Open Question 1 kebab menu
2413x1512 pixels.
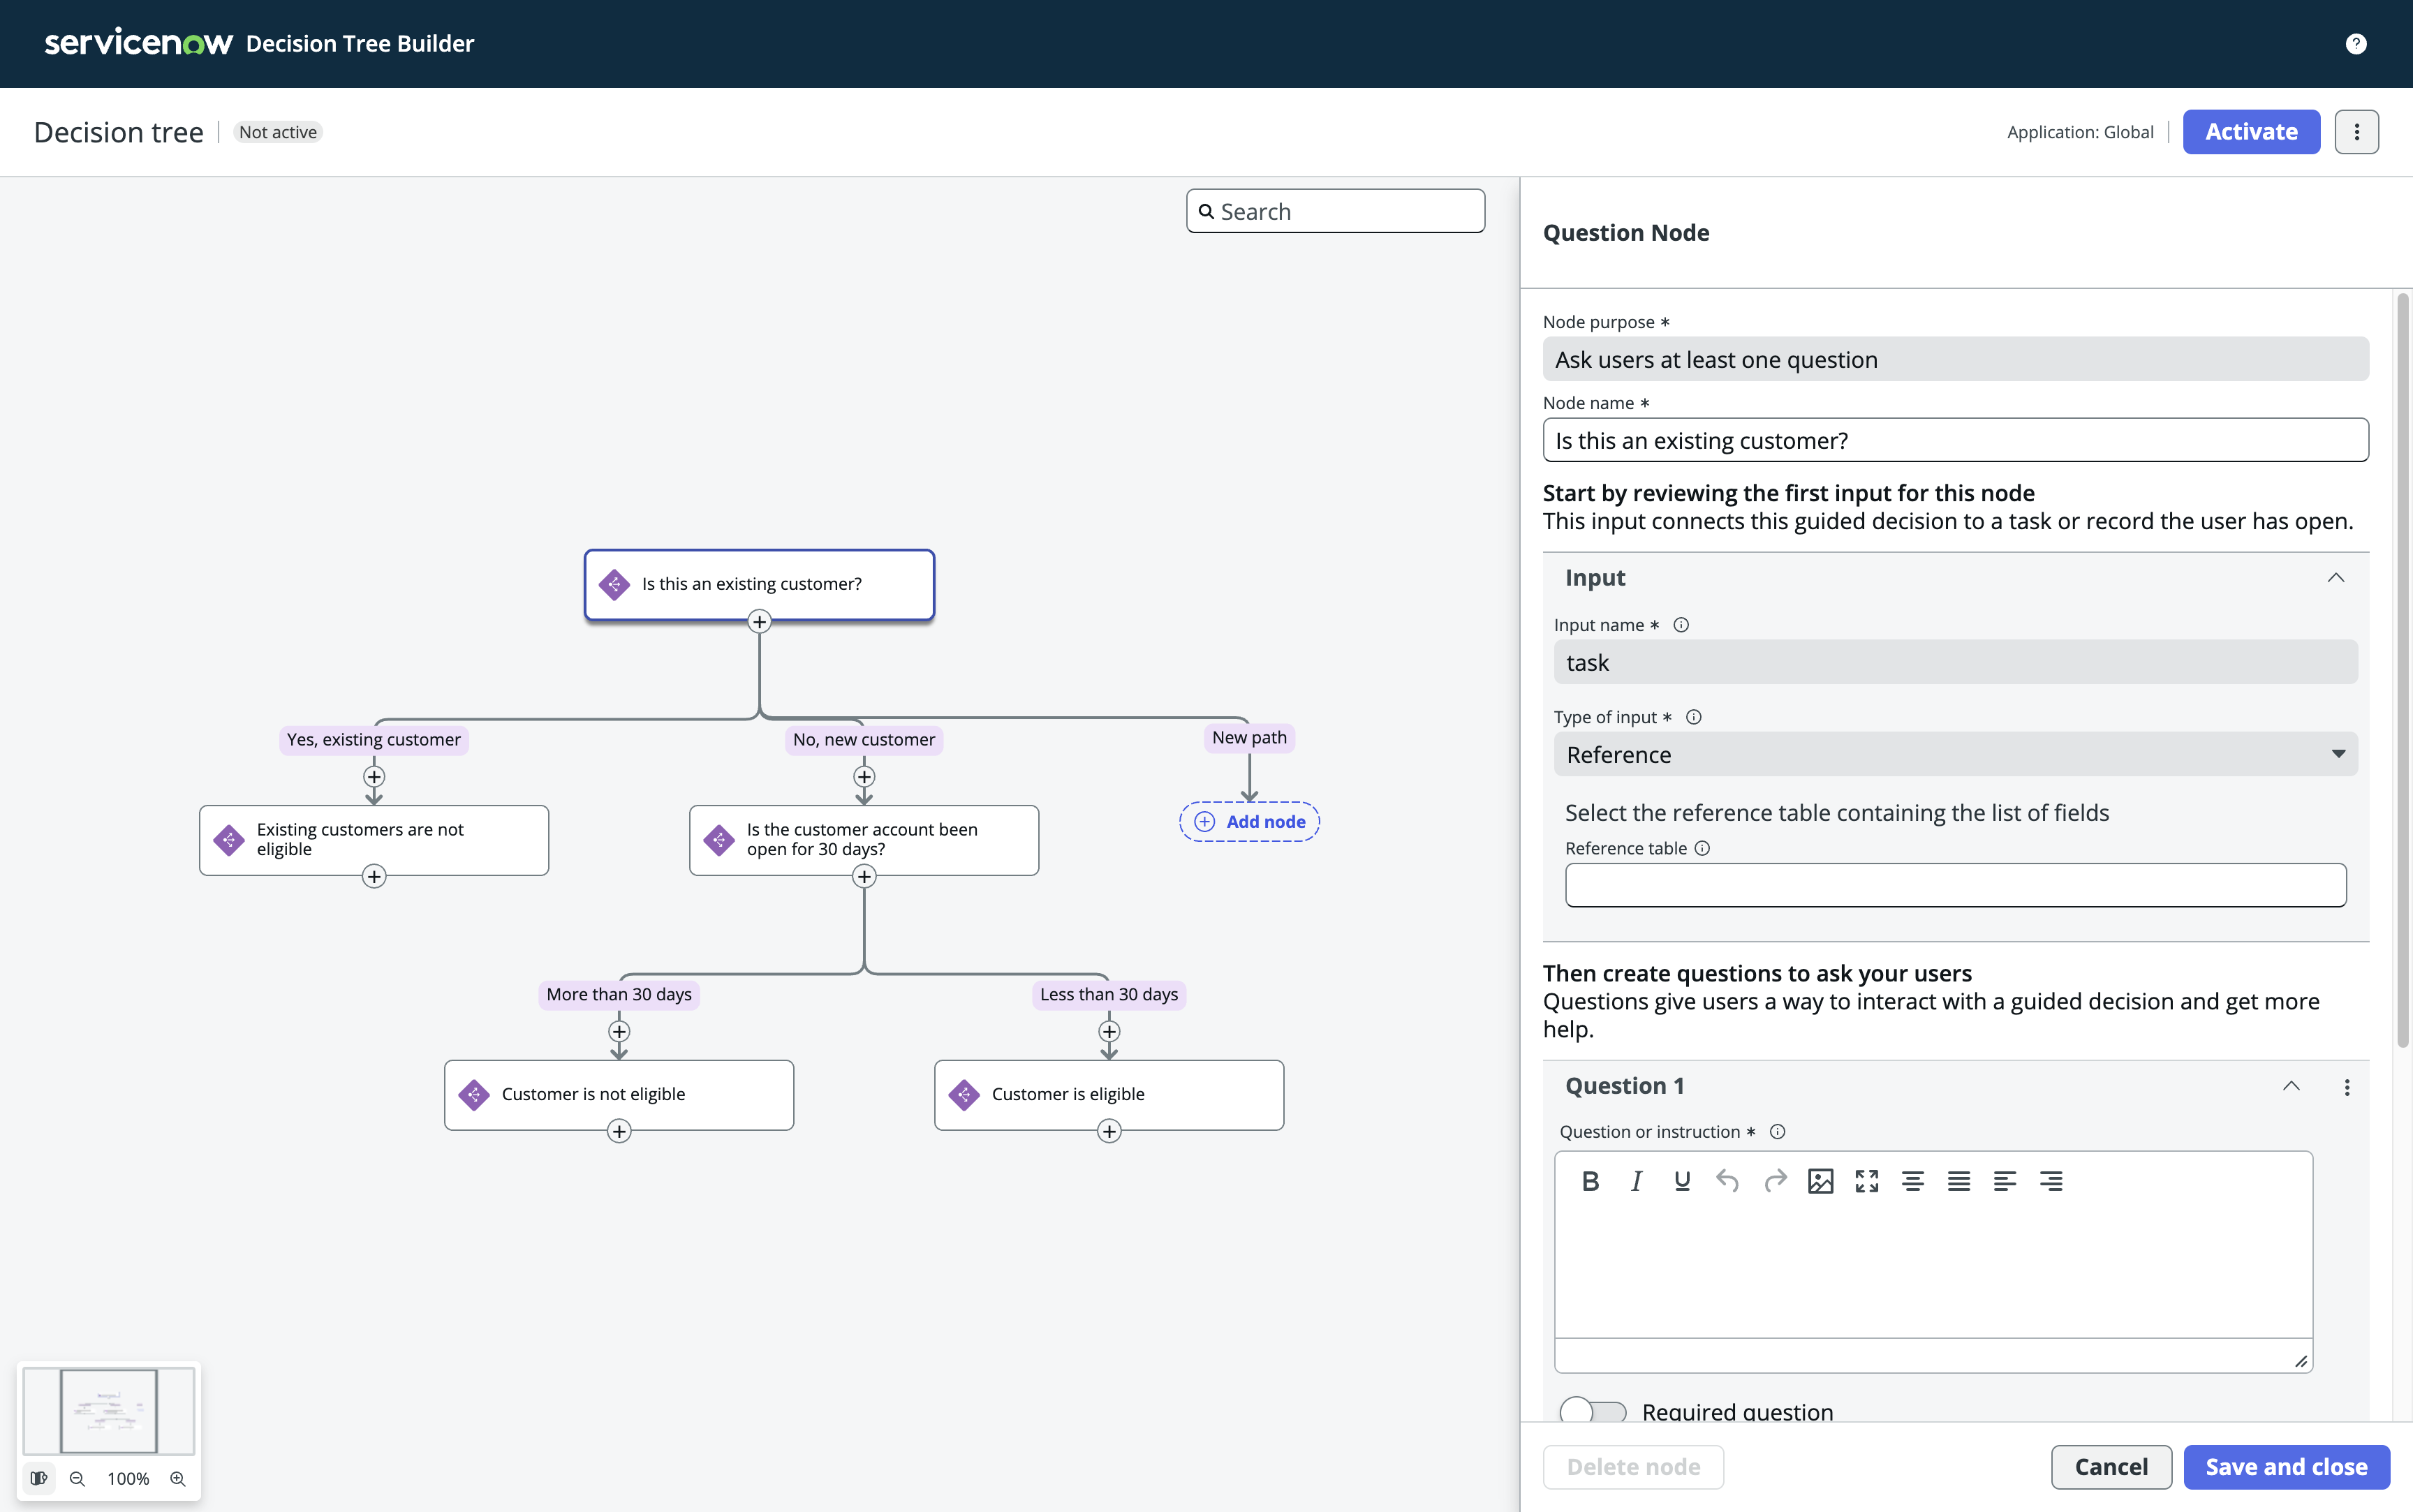click(x=2346, y=1087)
